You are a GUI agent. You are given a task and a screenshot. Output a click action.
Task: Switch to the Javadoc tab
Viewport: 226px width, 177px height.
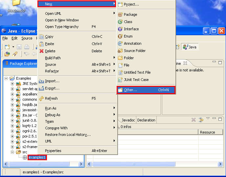(128, 120)
